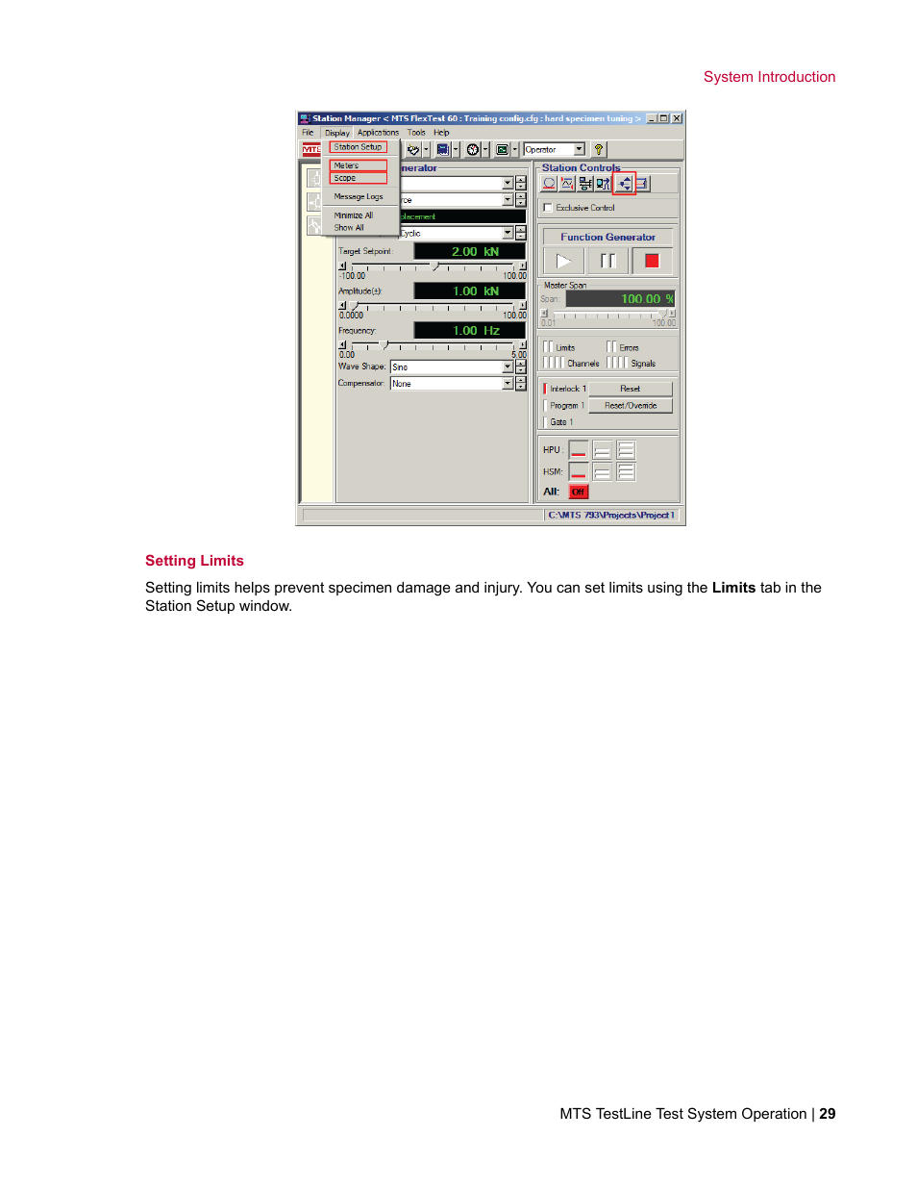Expand arrow beside the green screen icon

(x=514, y=150)
